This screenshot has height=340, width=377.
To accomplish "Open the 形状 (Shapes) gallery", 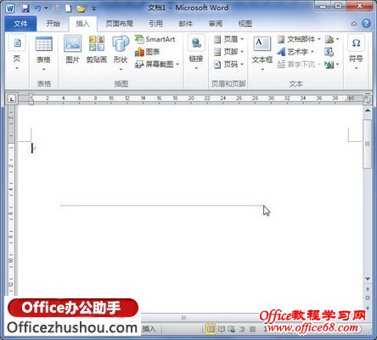I will tap(121, 53).
